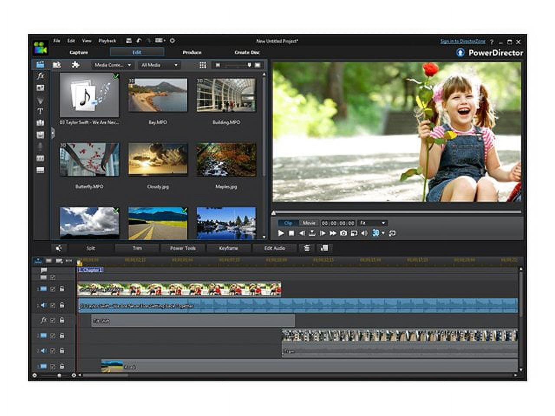Click the undo arrow in top toolbar

(139, 41)
